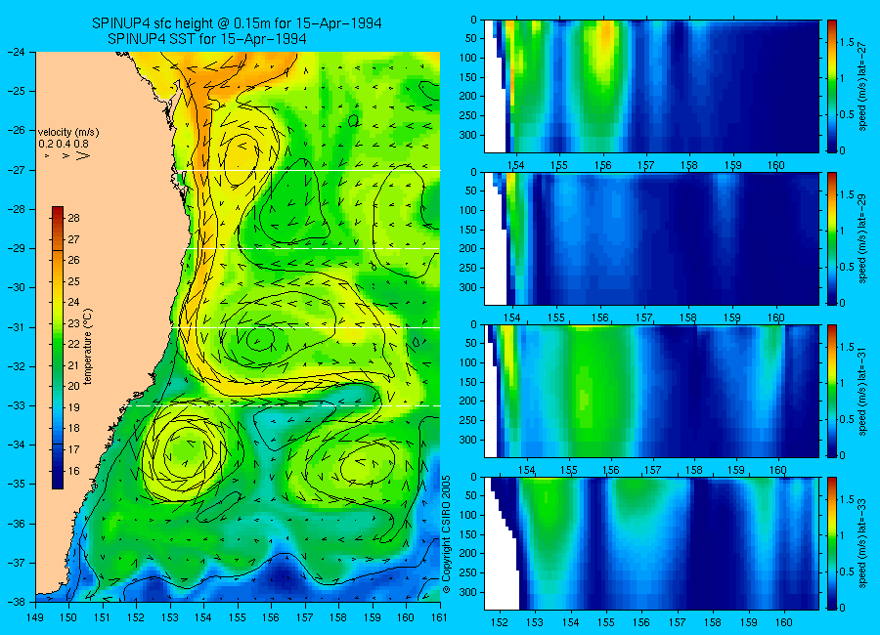Click the speed color bar beside lat=-31 plot

click(x=831, y=391)
